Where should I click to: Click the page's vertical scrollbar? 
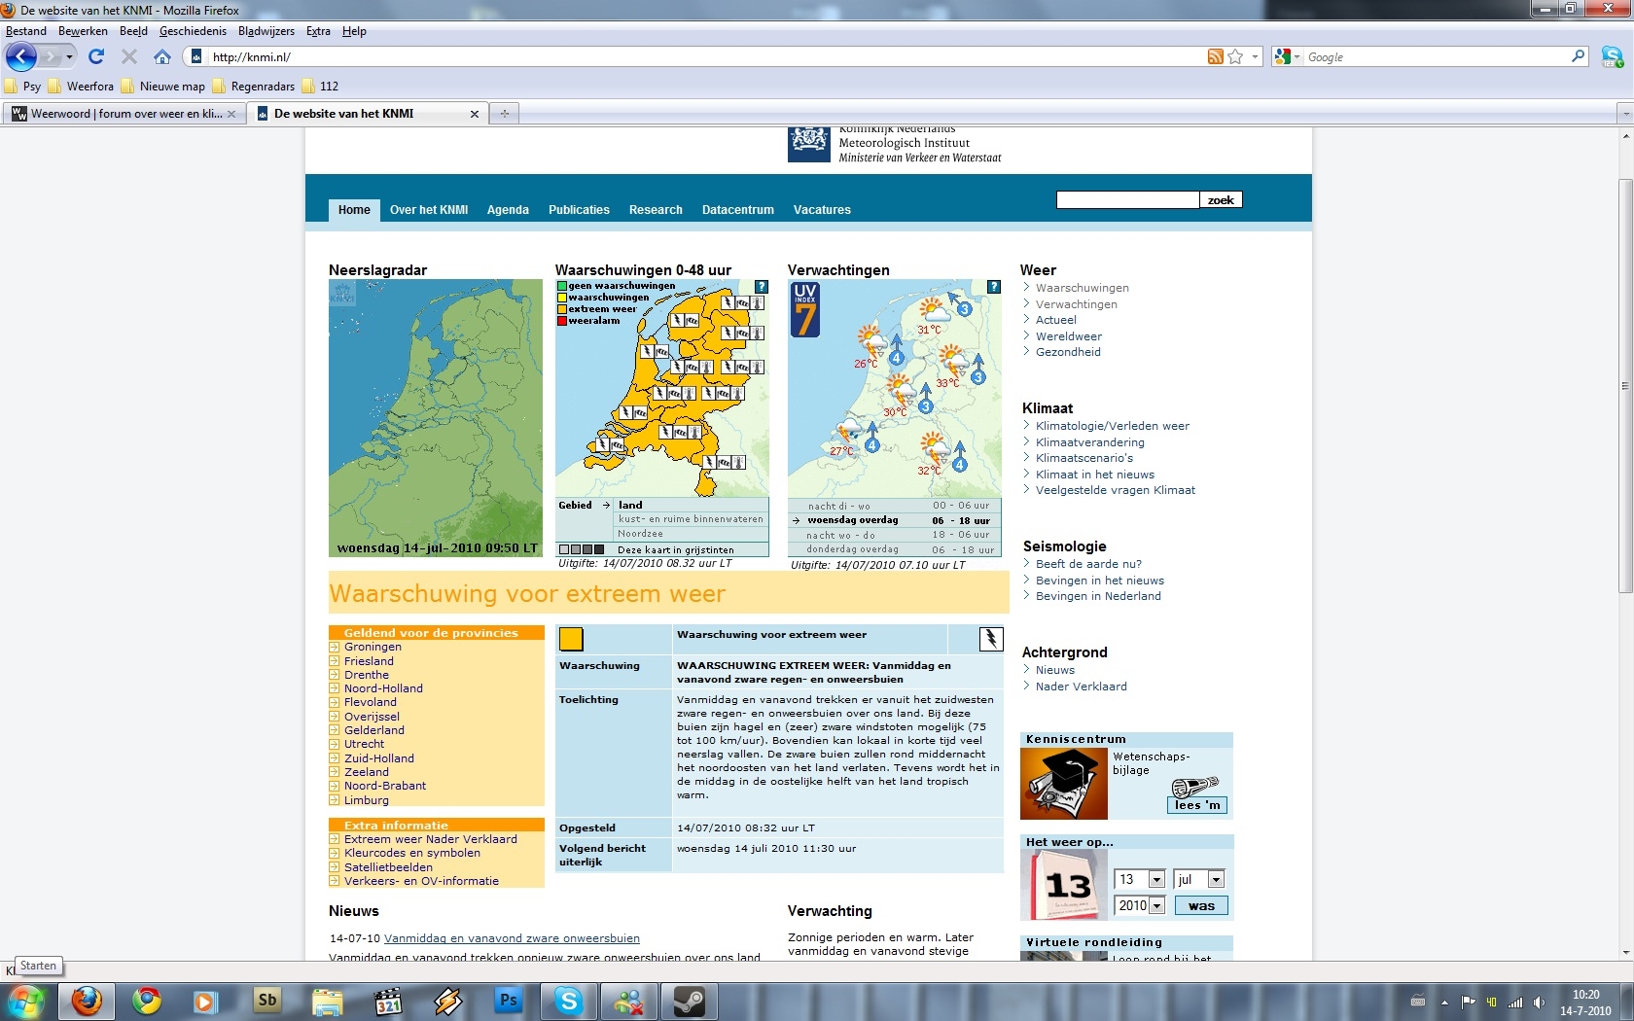tap(1625, 385)
